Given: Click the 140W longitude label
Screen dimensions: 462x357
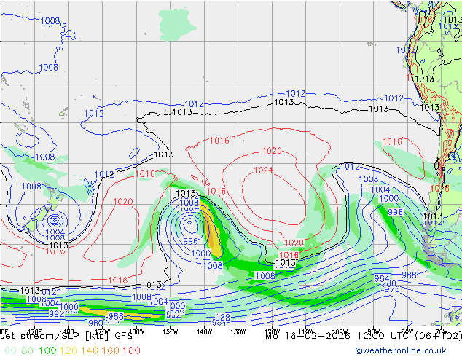Looking at the screenshot, I should tap(204, 332).
